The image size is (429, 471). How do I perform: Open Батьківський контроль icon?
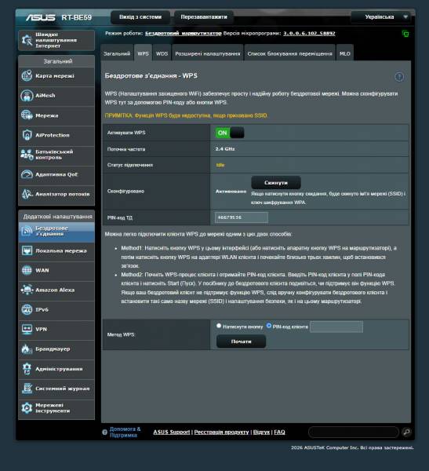coord(27,155)
